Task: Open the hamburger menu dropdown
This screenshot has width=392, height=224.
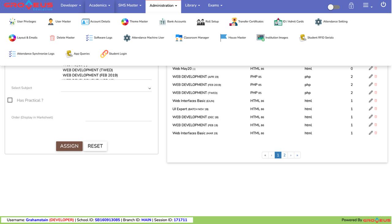Action: [x=367, y=6]
